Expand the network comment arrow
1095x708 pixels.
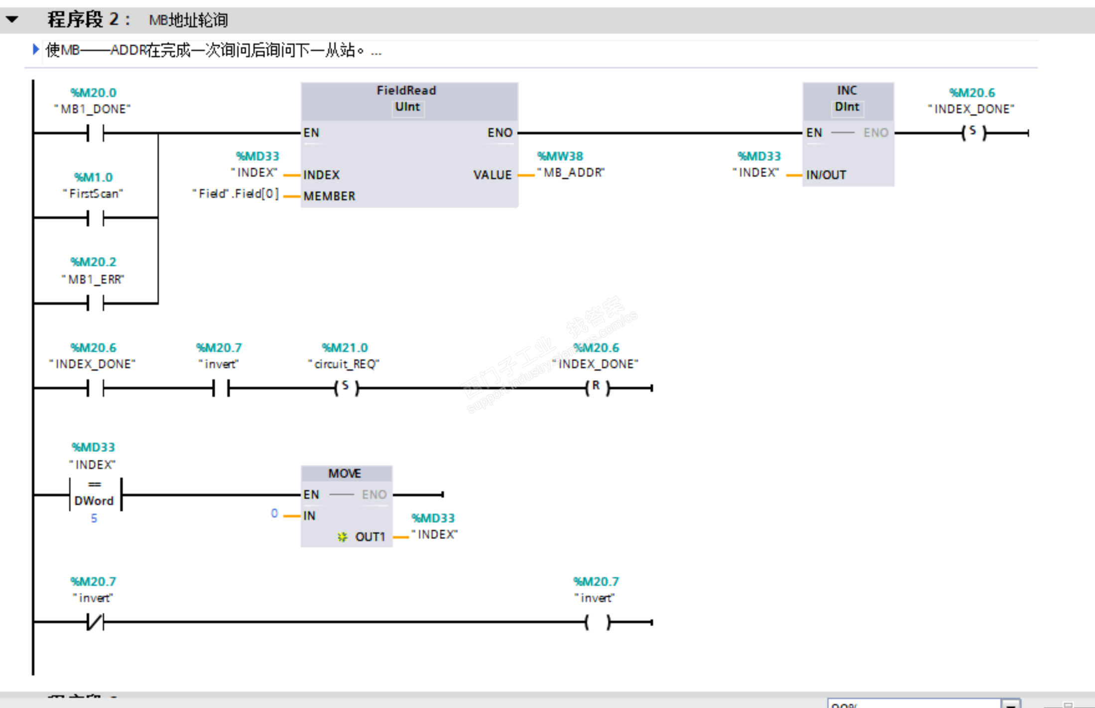pyautogui.click(x=35, y=49)
